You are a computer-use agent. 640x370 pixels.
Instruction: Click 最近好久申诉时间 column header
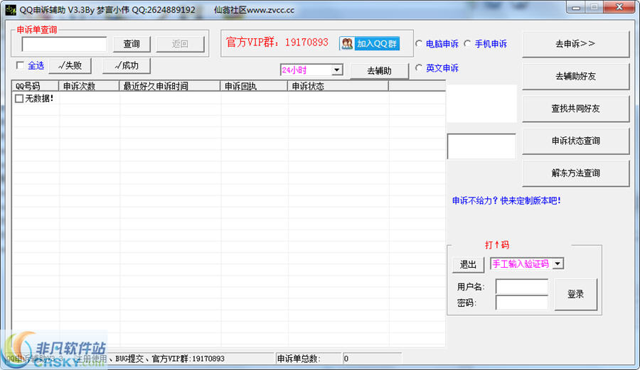(x=169, y=86)
